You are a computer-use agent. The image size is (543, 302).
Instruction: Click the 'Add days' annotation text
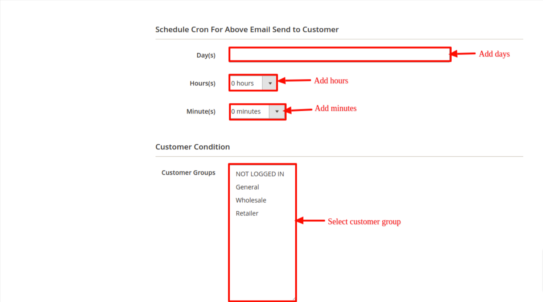point(494,54)
